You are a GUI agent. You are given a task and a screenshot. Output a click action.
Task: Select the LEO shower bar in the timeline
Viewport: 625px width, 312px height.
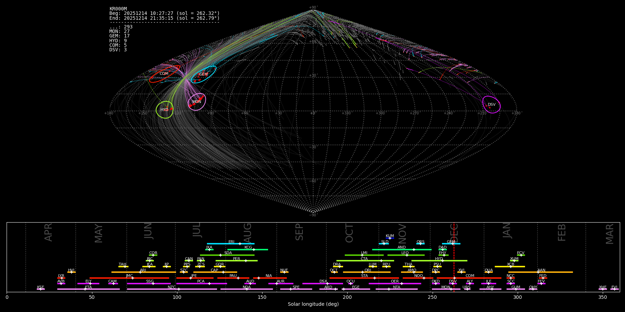(x=406, y=255)
